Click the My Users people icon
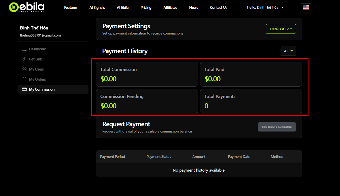 24,69
